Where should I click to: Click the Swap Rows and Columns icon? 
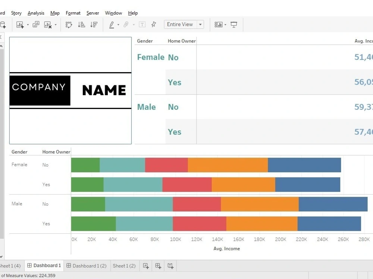(69, 24)
